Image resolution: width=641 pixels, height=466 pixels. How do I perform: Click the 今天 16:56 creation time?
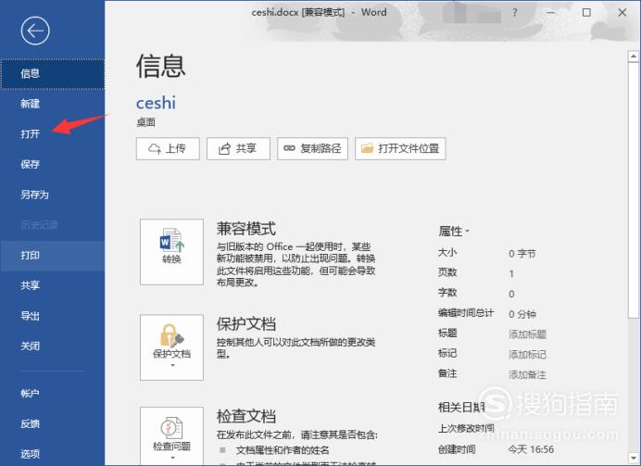pos(531,449)
